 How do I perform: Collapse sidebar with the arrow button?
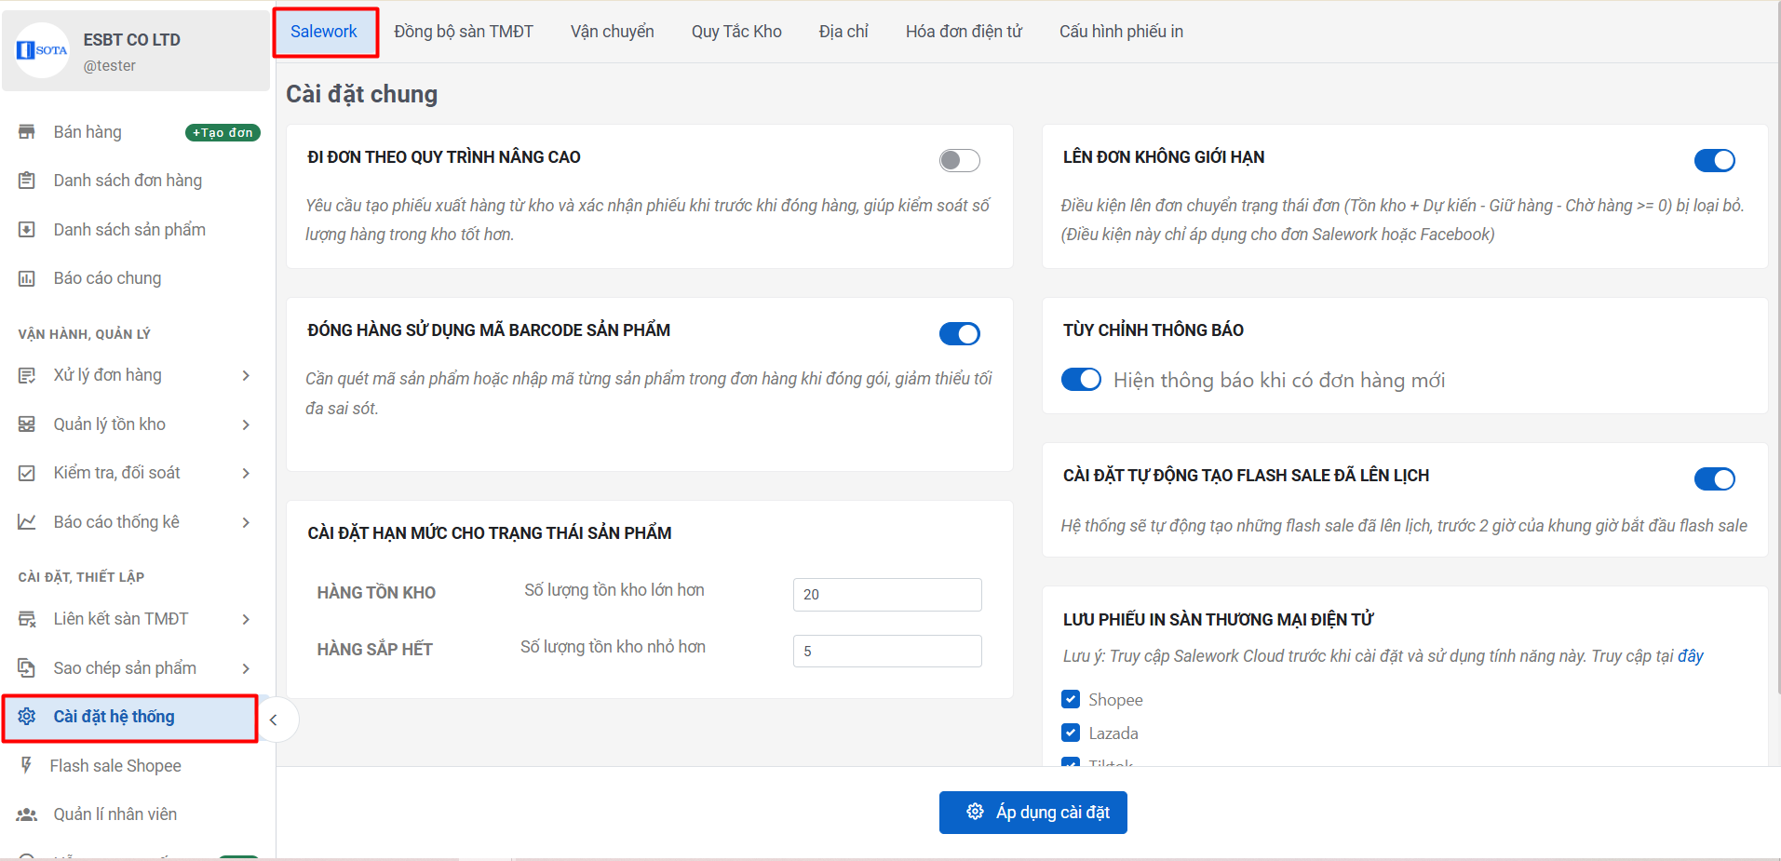[274, 720]
